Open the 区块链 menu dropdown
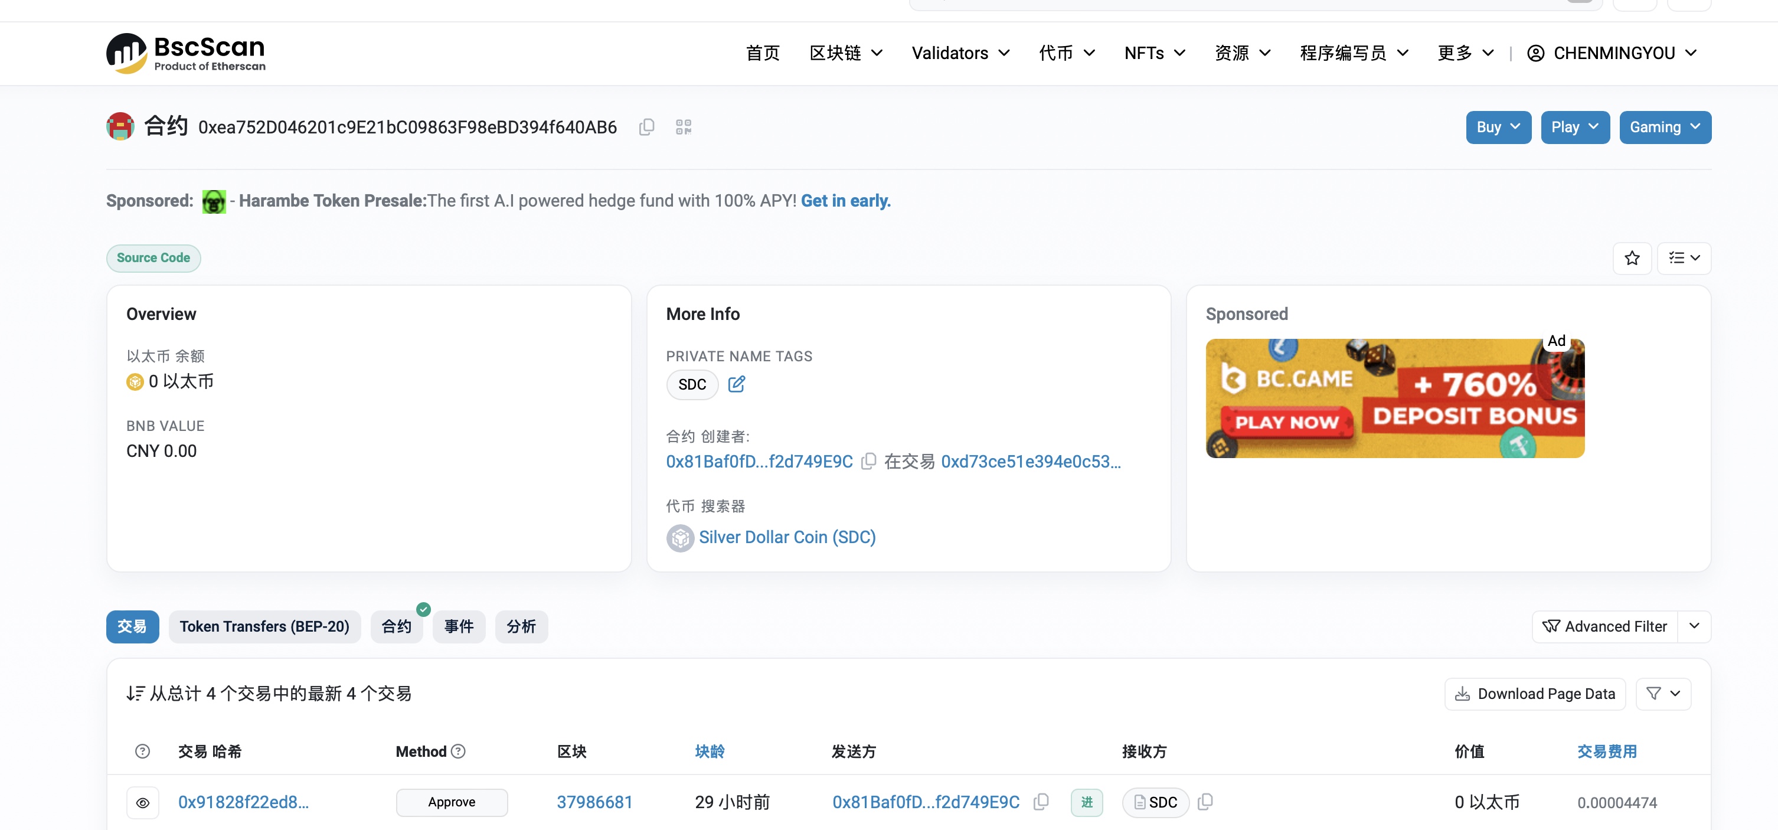The width and height of the screenshot is (1778, 830). pyautogui.click(x=845, y=53)
